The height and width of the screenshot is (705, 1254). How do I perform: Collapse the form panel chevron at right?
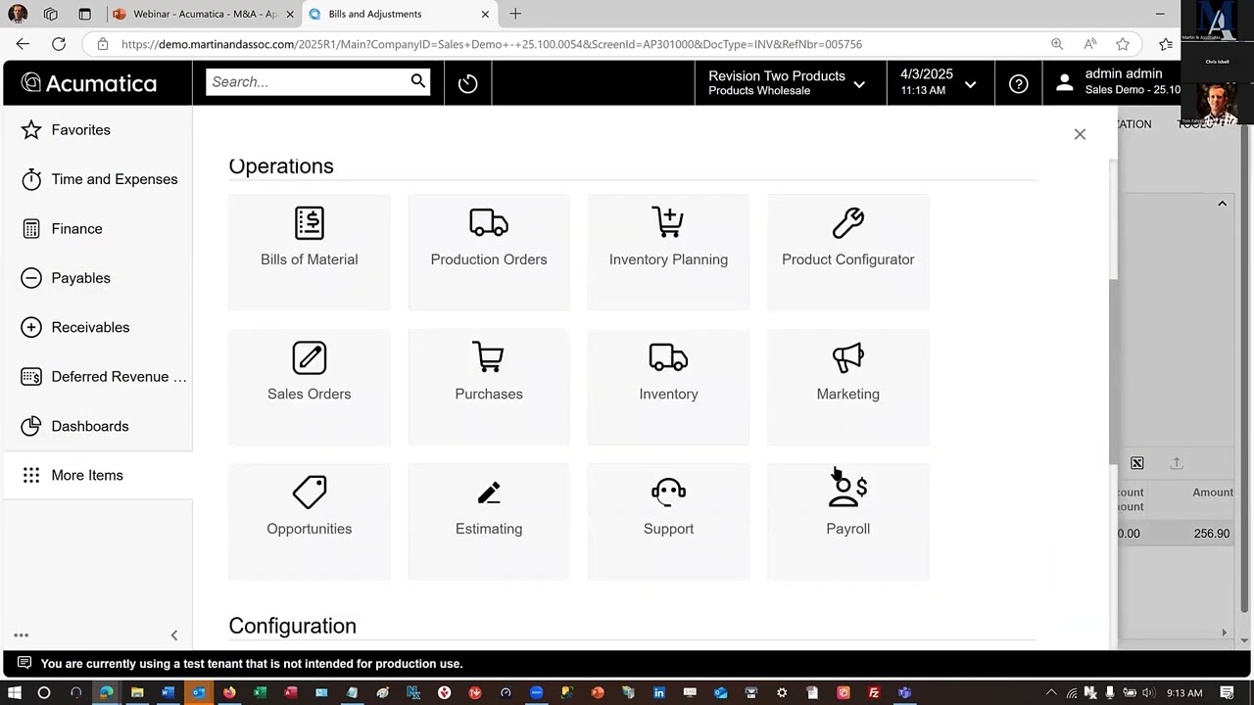click(x=1223, y=204)
